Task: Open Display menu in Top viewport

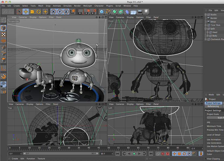Action: coord(30,104)
